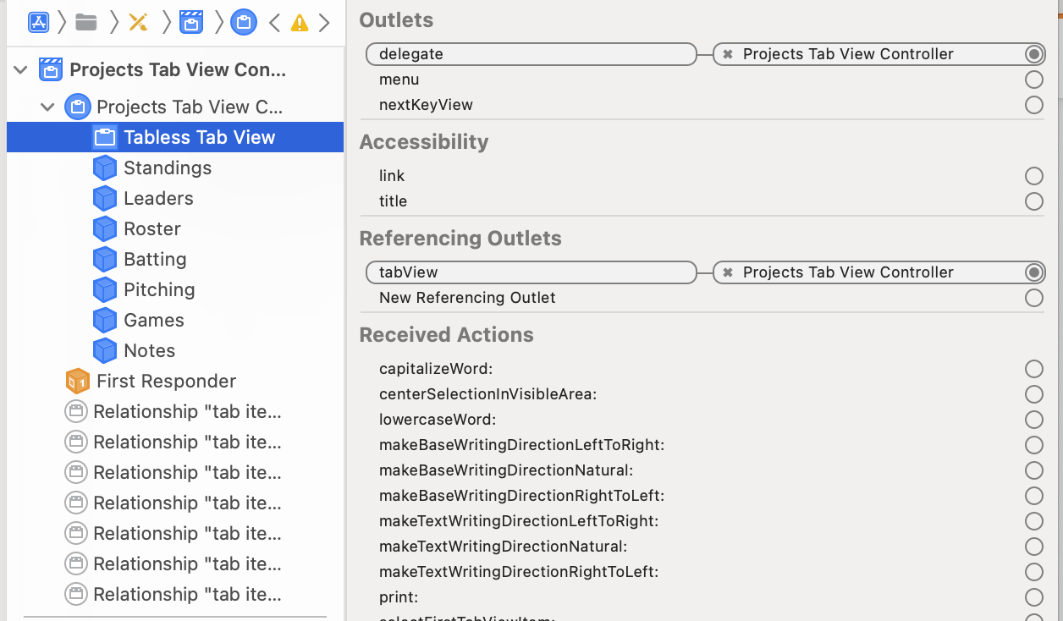Click the circle for centerSelectionInVisibleArea:

click(1033, 394)
